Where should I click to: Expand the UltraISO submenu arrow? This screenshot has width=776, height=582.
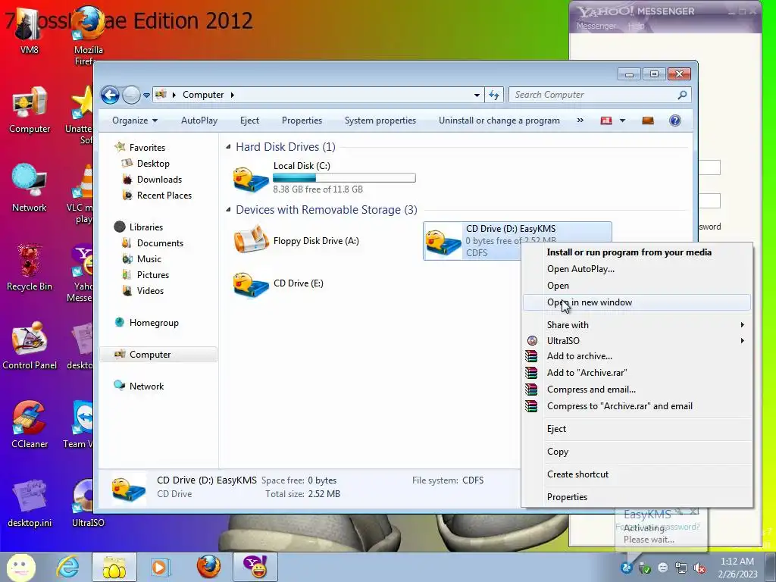(x=742, y=341)
